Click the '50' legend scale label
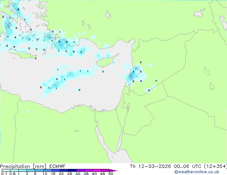Screen dimensions: 227x175 pos(111,174)
